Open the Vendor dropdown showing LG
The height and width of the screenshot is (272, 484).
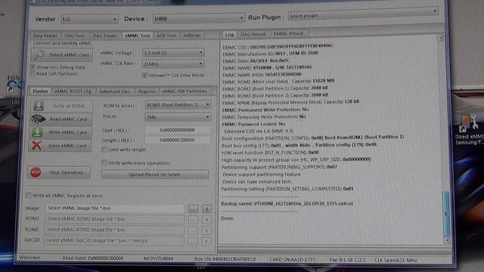[x=89, y=19]
